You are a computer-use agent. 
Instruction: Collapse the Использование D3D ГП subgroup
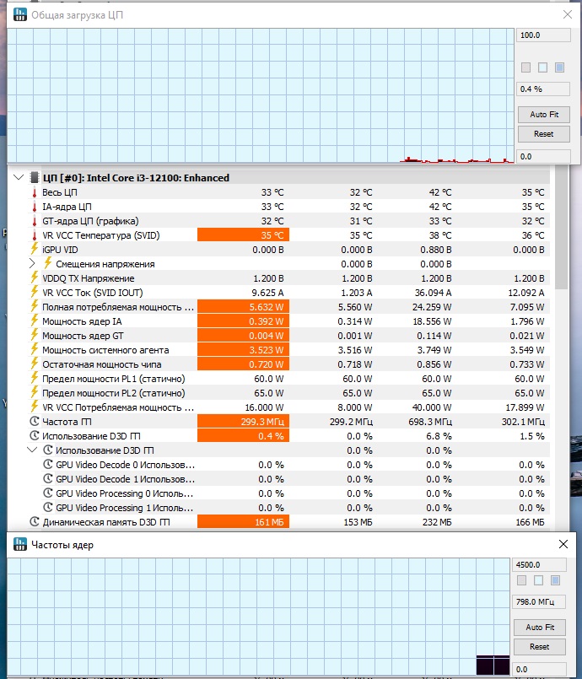click(32, 450)
